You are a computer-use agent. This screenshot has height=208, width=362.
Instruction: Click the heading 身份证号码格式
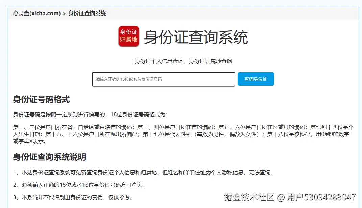click(x=41, y=99)
